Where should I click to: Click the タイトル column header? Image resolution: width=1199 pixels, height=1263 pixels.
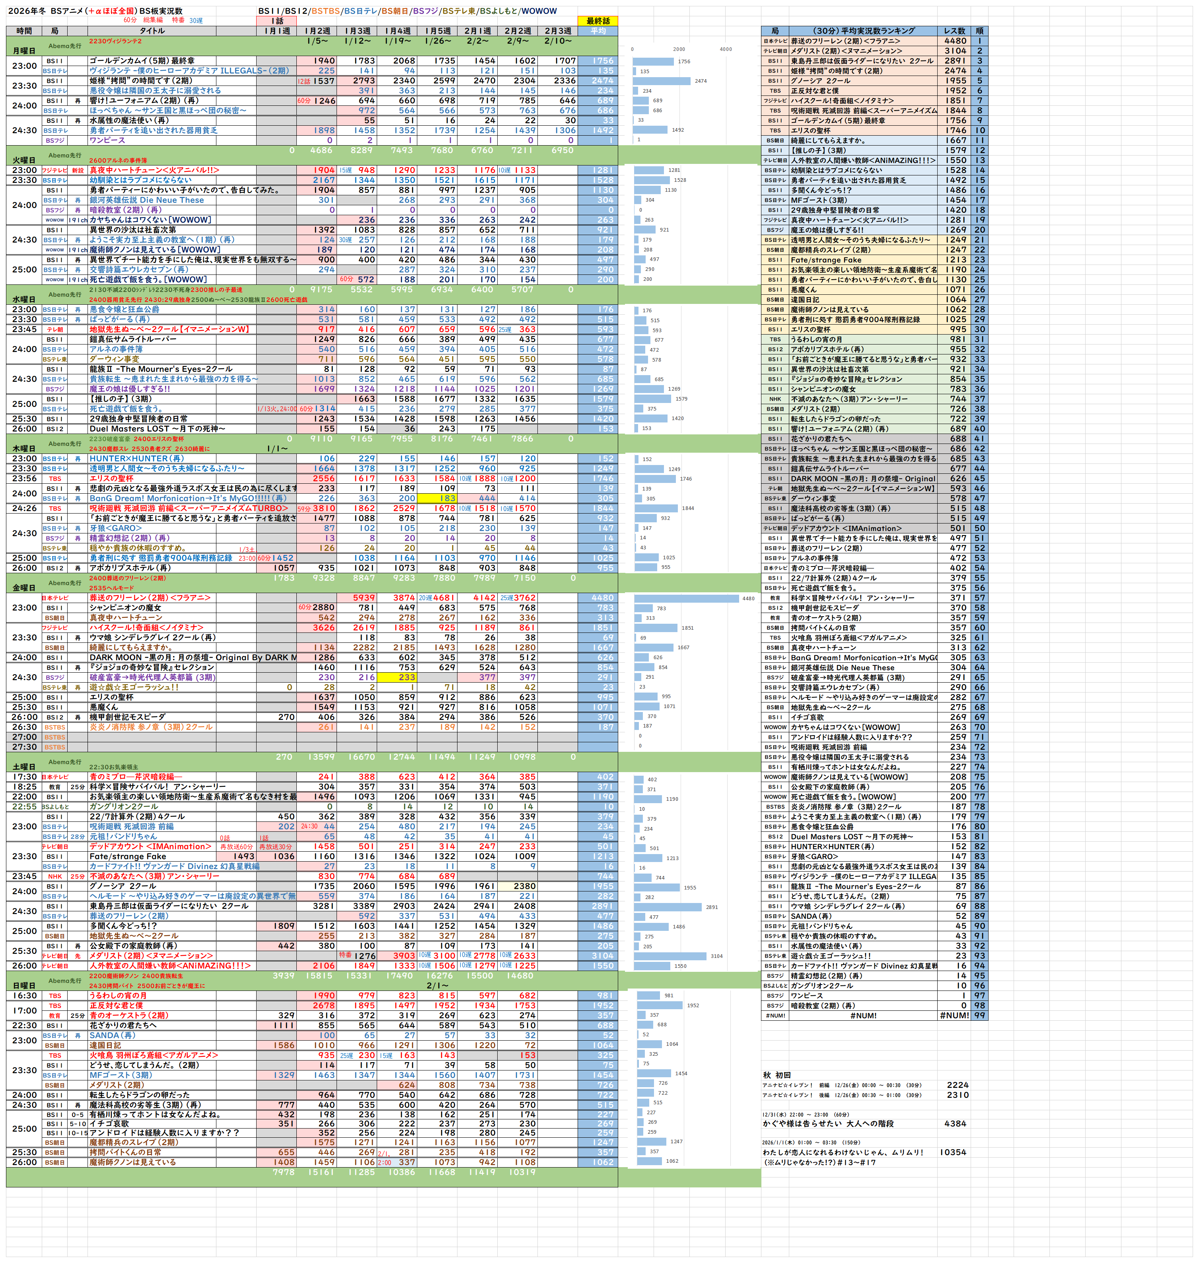(152, 31)
